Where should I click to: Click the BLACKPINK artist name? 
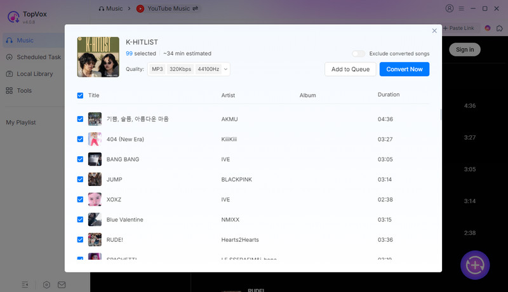coord(236,180)
